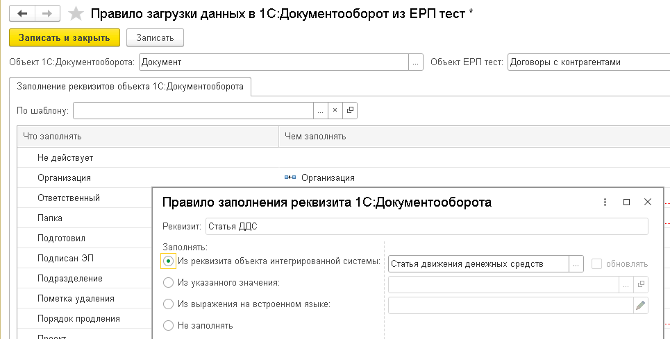Choose Из выражения на встроенном языке option
This screenshot has height=339, width=670.
click(x=168, y=304)
